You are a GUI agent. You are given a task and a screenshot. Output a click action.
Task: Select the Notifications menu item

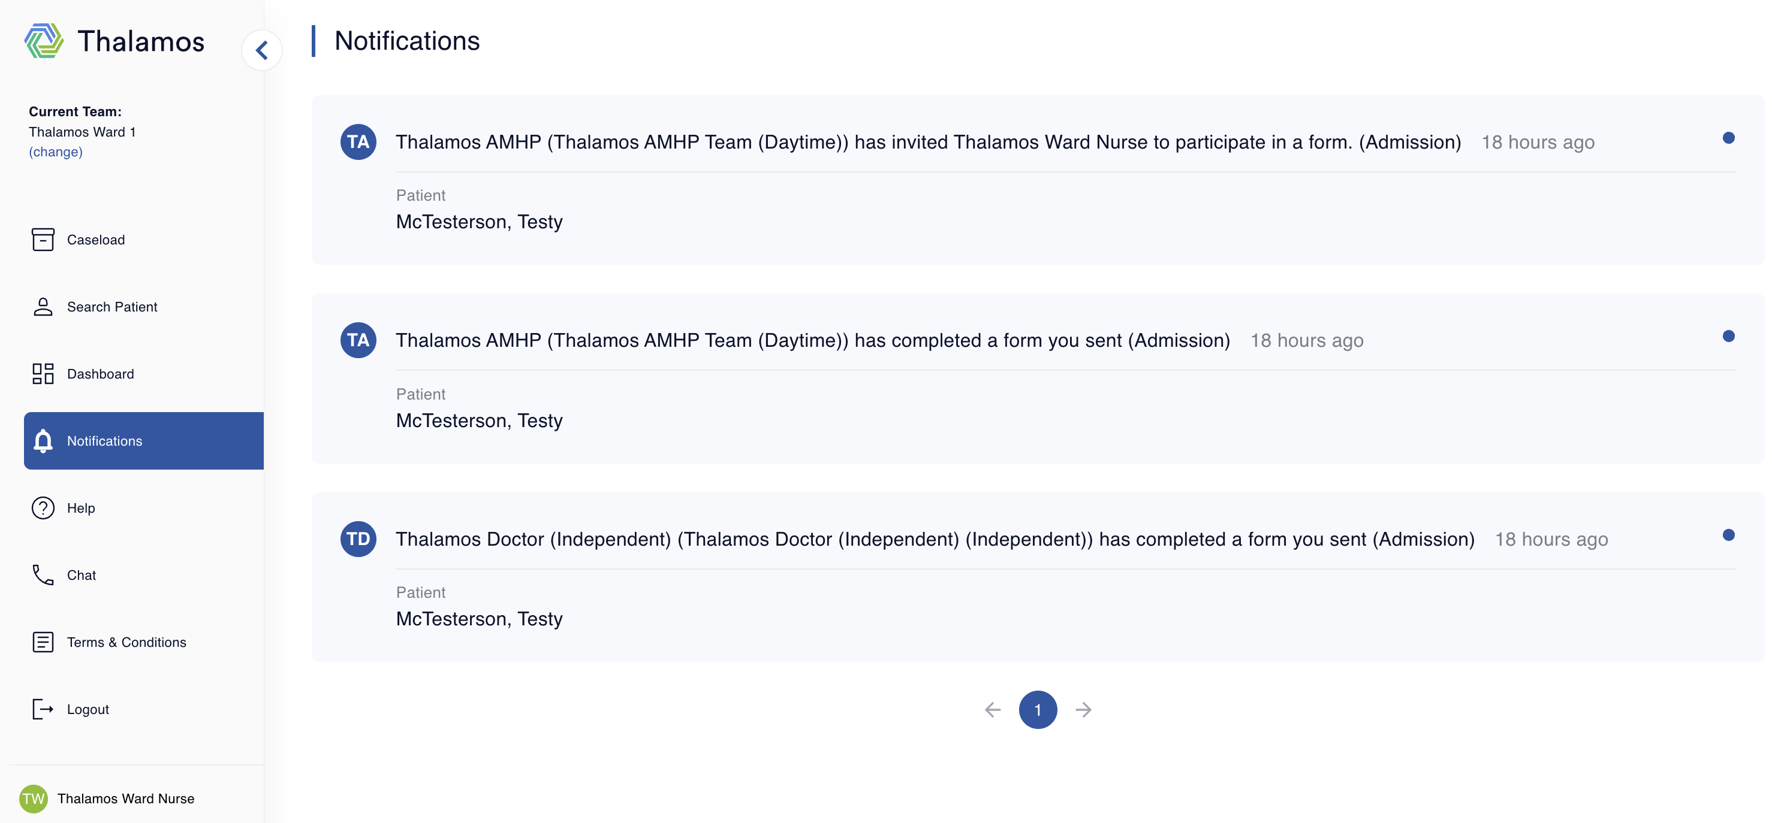[x=144, y=441]
